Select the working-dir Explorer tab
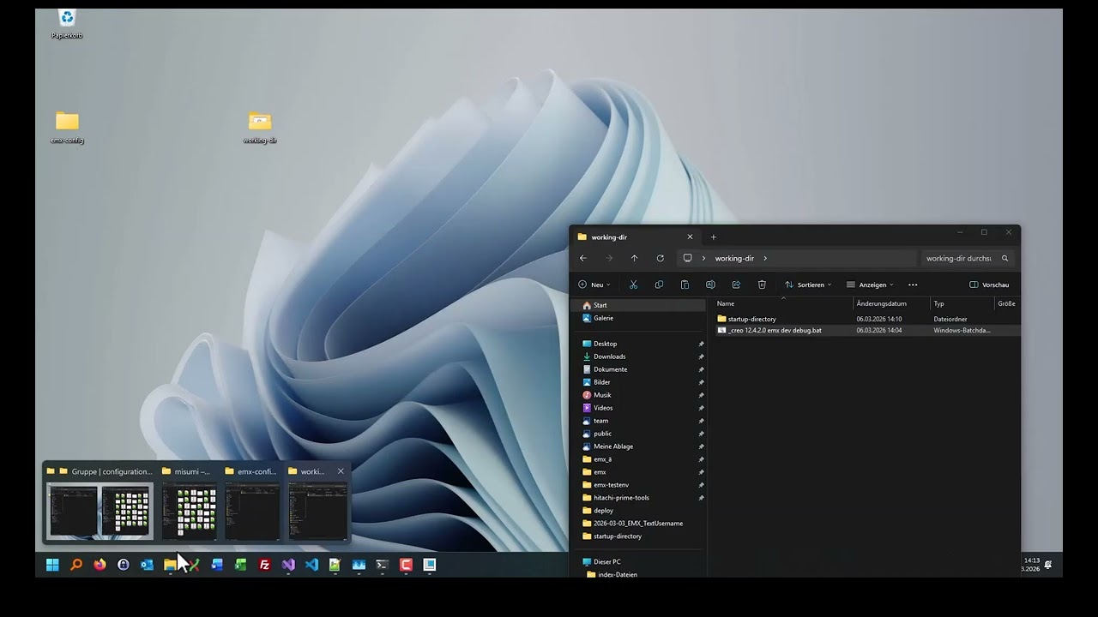1098x617 pixels. click(x=634, y=237)
